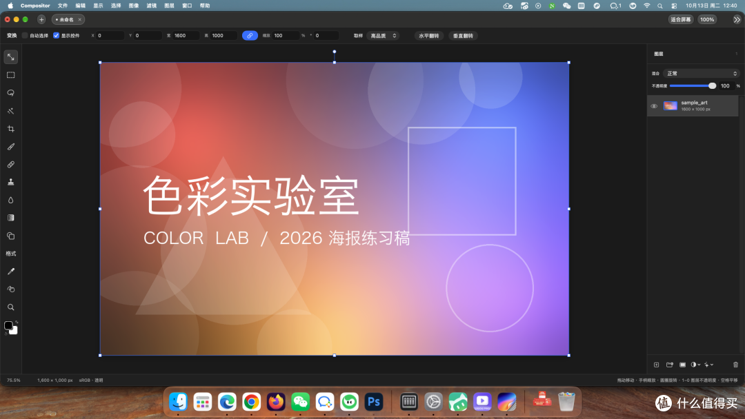The height and width of the screenshot is (419, 745).
Task: Create a new layer group folder
Action: point(669,365)
